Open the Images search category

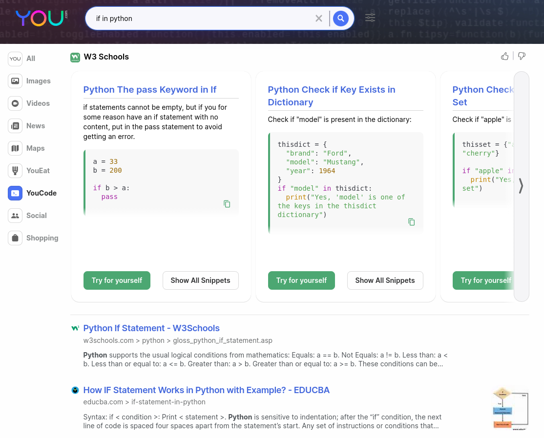coord(29,81)
